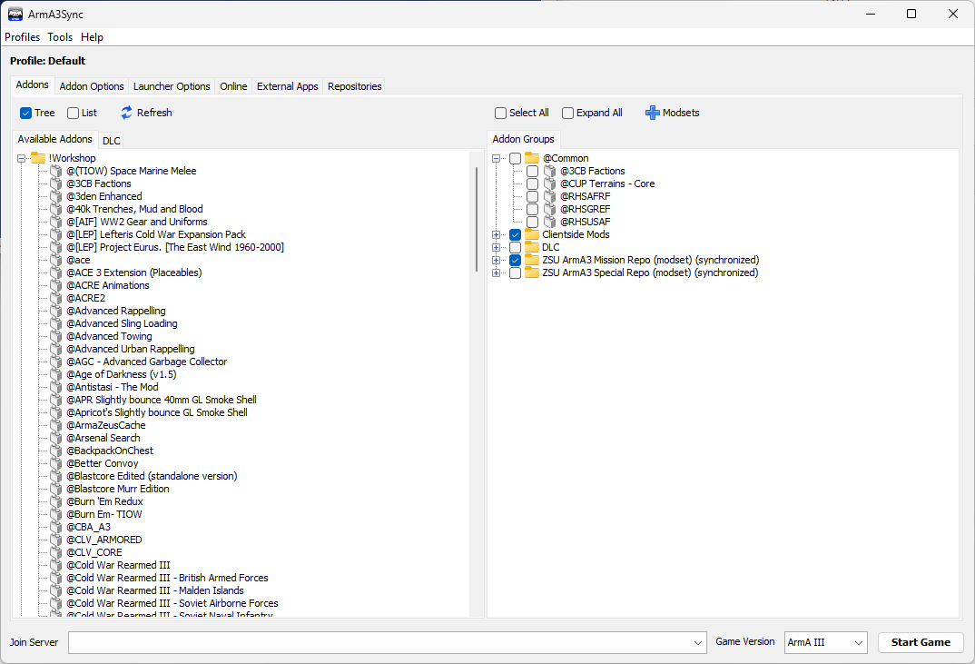Check the Select All checkbox
This screenshot has height=664, width=975.
500,113
